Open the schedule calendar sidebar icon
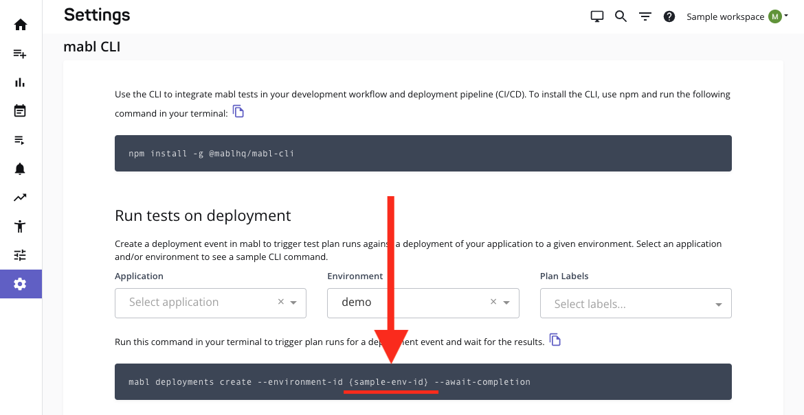 tap(21, 110)
